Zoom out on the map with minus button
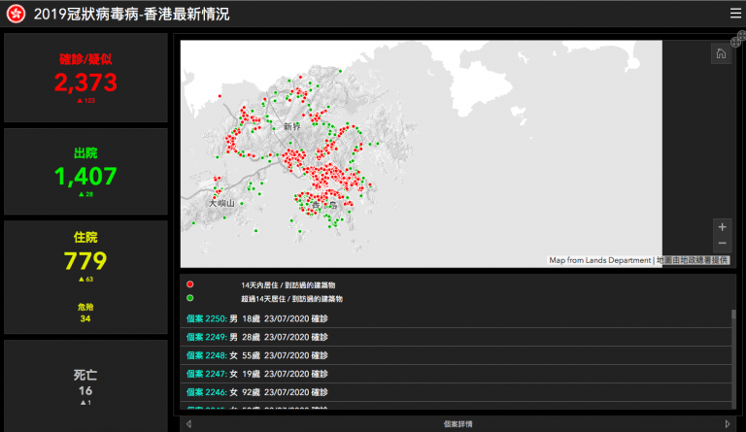The height and width of the screenshot is (432, 746). pos(722,244)
